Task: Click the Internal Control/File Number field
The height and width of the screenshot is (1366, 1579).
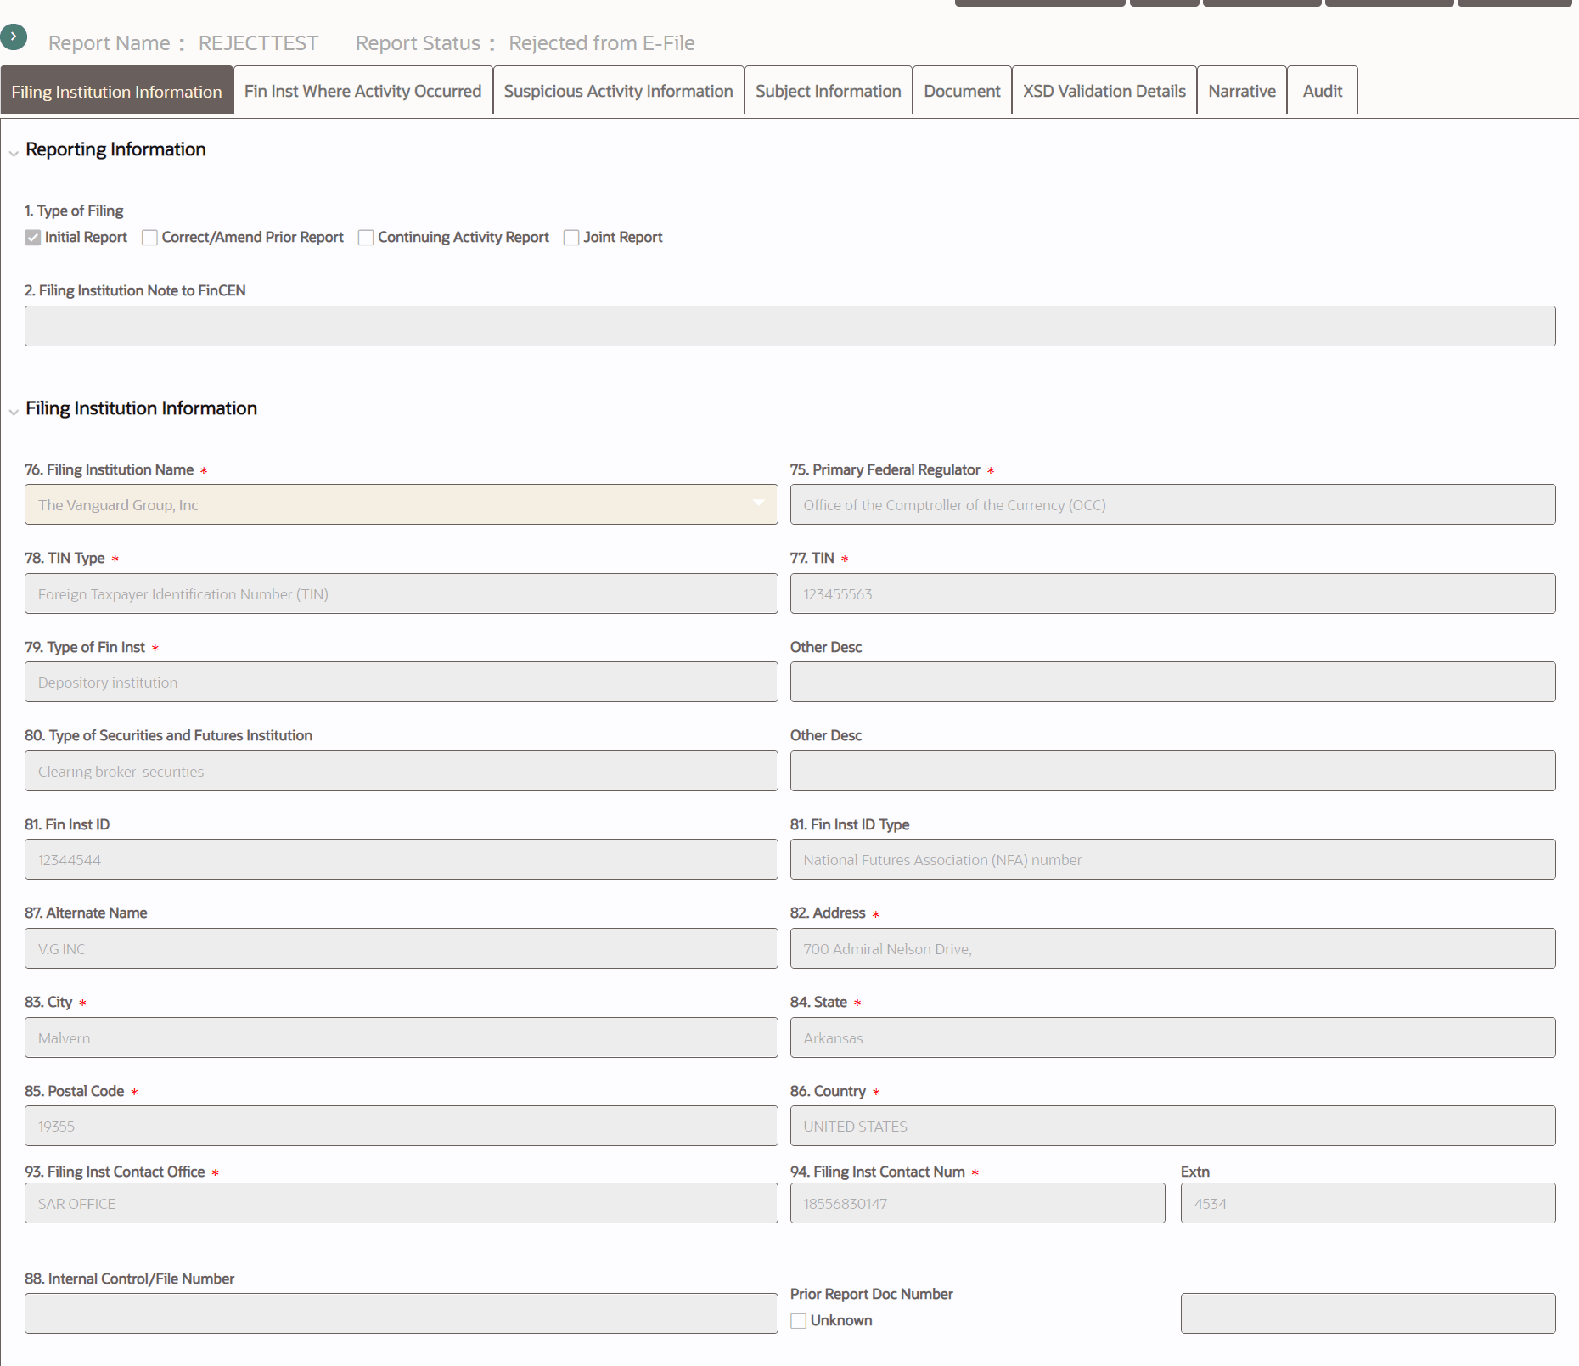Action: tap(402, 1313)
